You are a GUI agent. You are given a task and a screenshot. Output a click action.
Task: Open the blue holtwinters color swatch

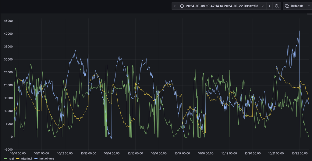(35, 159)
